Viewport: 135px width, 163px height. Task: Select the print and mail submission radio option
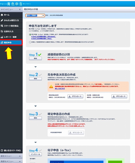point(30,42)
